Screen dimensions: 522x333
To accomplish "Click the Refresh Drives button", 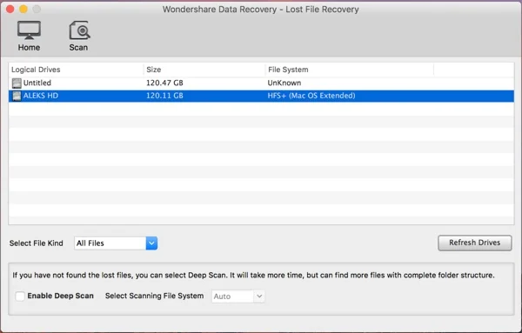I will point(475,243).
